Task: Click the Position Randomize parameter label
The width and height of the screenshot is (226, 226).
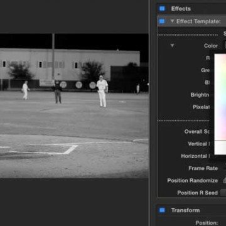Action: [x=193, y=181]
